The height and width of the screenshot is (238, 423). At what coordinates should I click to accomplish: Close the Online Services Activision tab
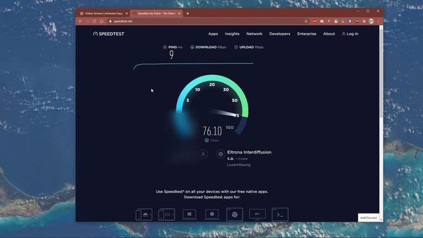(x=126, y=13)
